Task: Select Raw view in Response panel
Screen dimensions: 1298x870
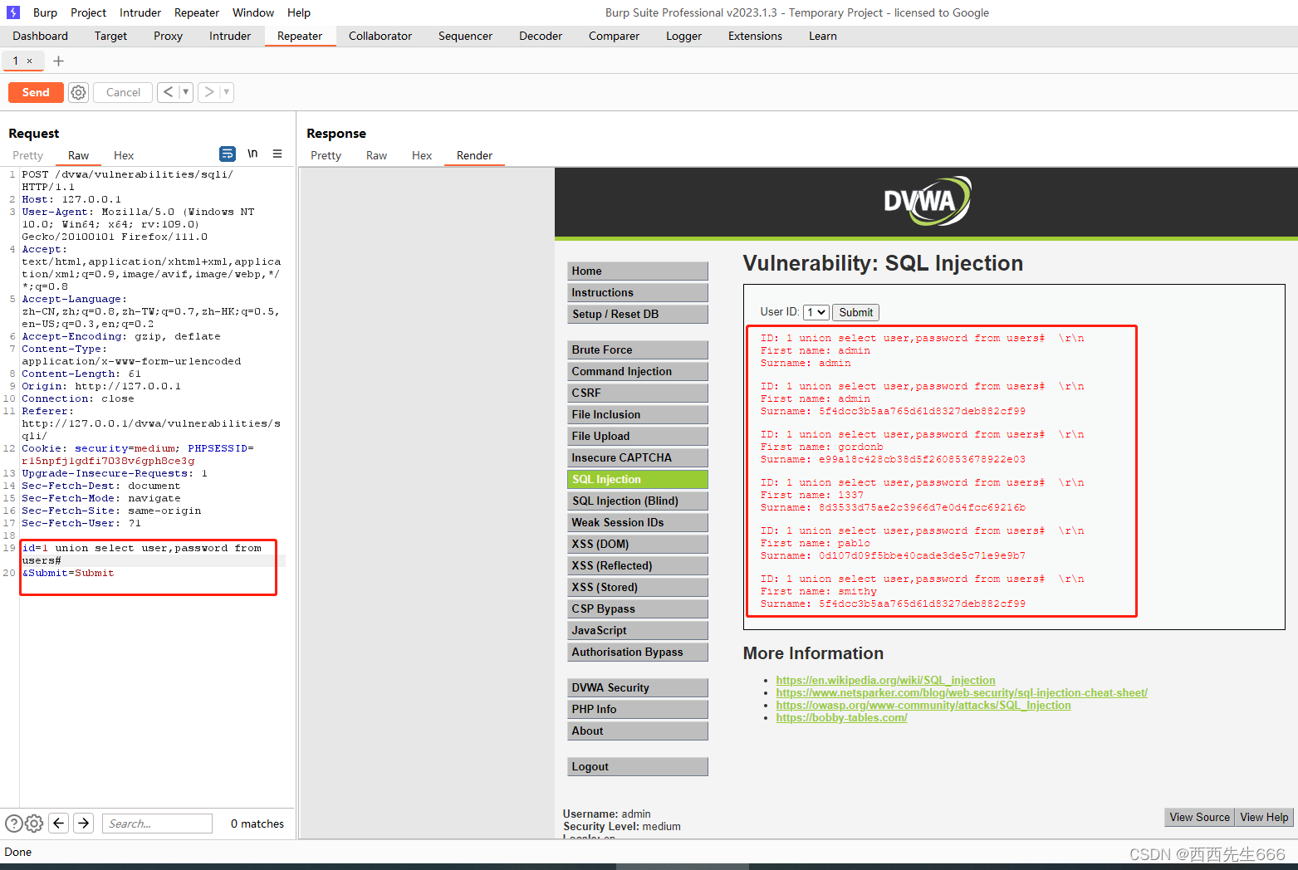Action: [376, 155]
